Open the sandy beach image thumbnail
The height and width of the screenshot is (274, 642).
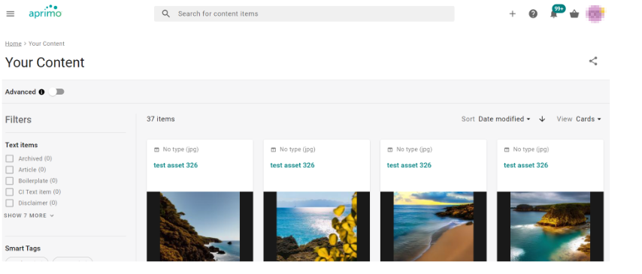(433, 226)
